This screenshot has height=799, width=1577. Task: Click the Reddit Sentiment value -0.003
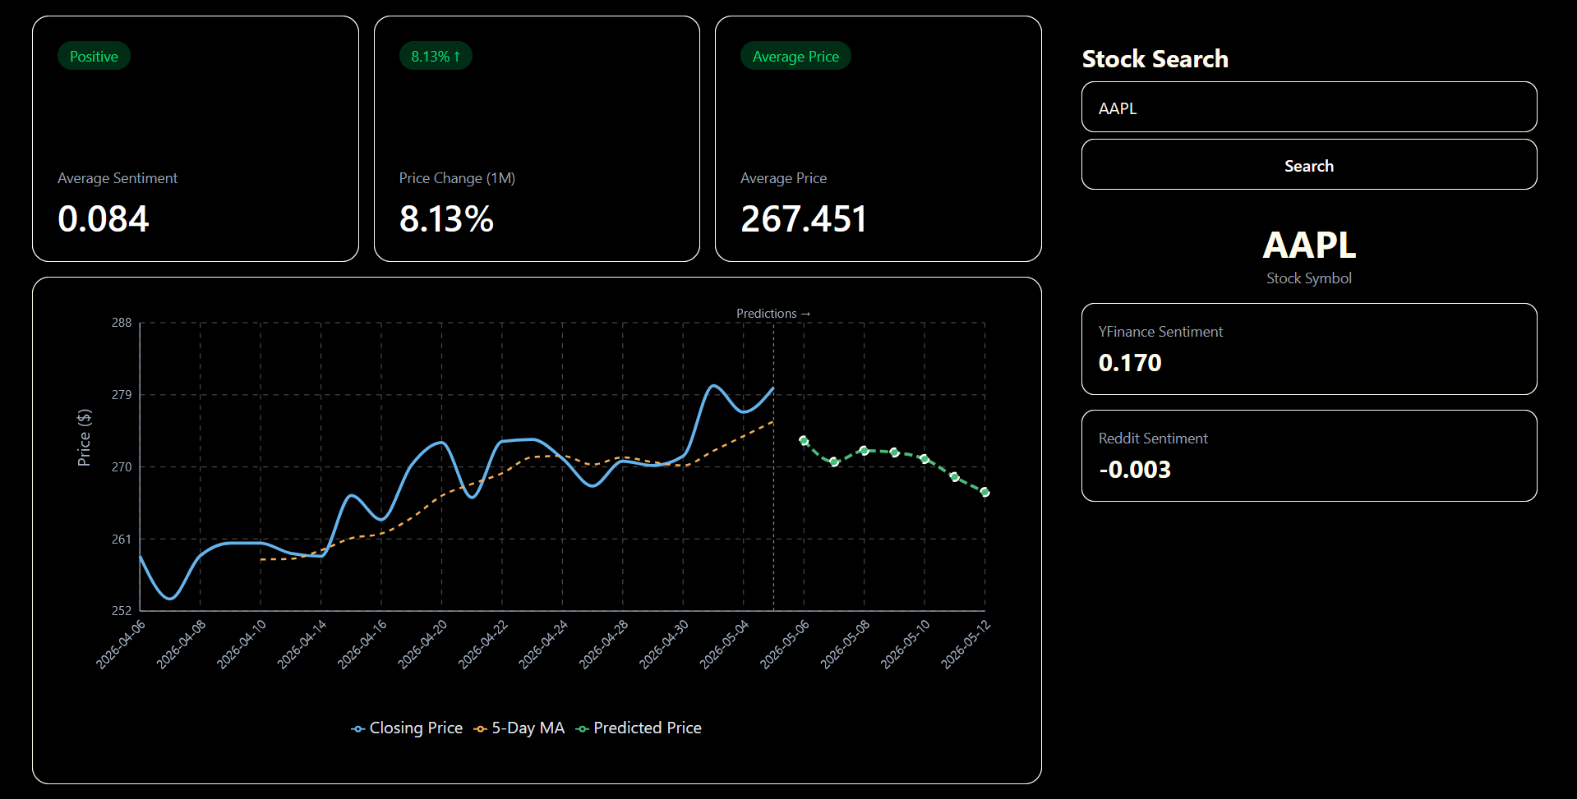point(1135,470)
